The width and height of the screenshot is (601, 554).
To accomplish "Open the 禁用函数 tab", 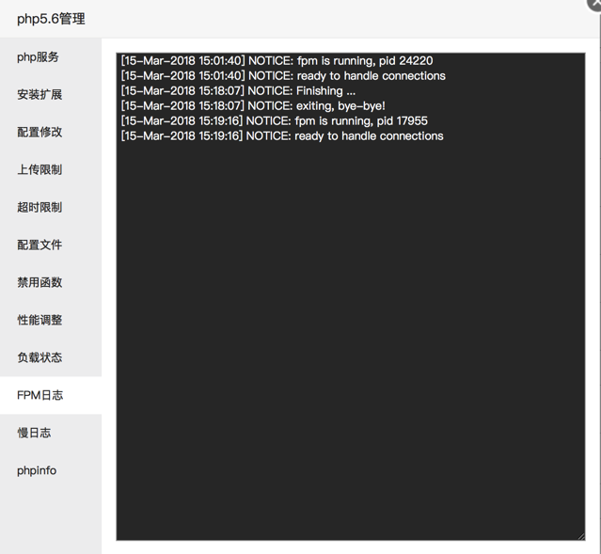I will (51, 282).
